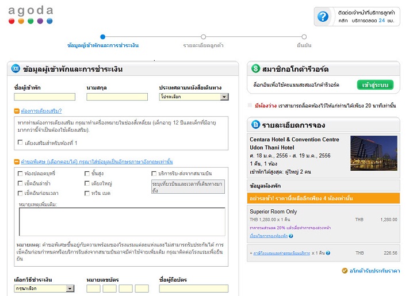Click the purple 20% discount promotion text
Image resolution: width=413 pixels, height=296 pixels.
(290, 228)
